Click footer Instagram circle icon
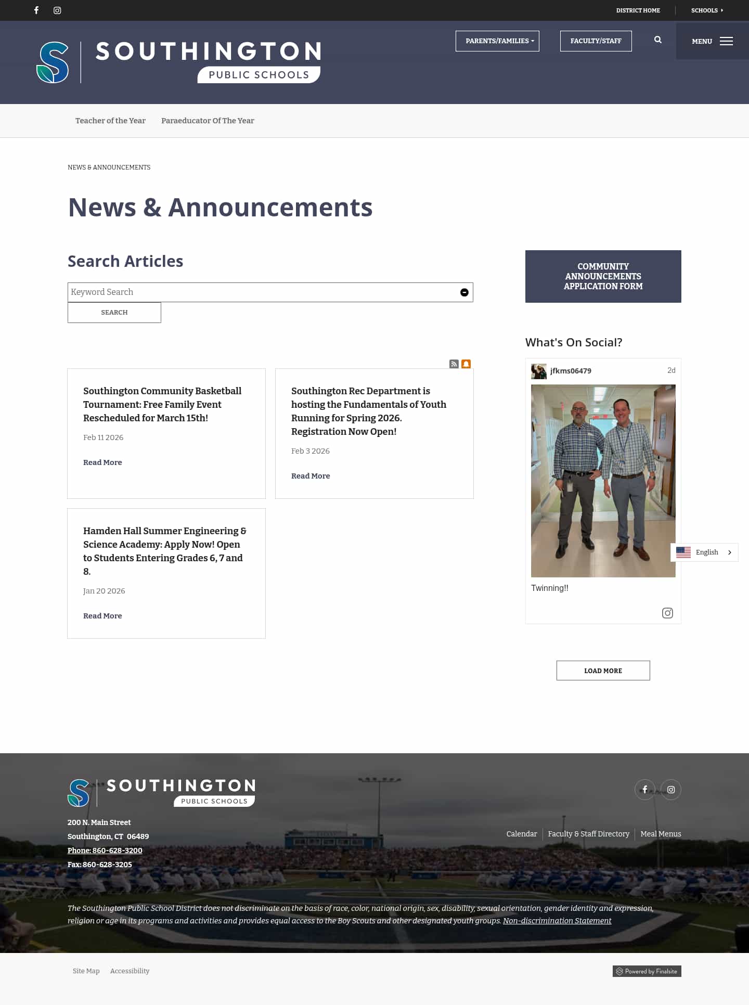 coord(671,790)
